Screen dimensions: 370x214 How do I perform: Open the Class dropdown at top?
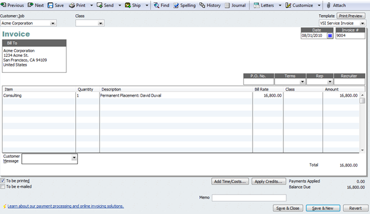101,23
